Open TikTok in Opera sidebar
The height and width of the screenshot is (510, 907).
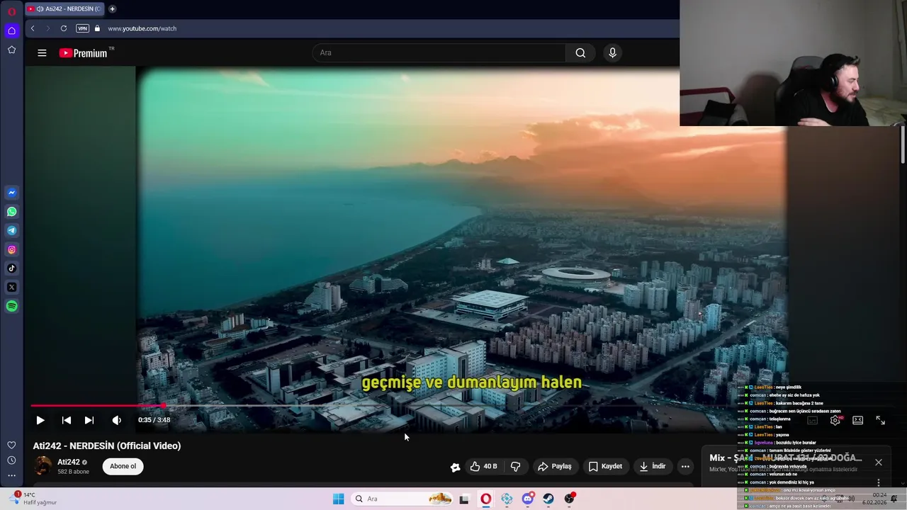coord(11,268)
